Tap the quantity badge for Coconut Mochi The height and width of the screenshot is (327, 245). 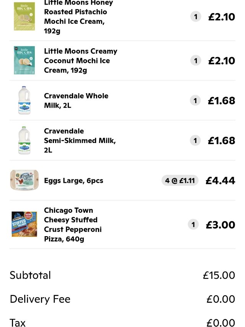tap(196, 61)
